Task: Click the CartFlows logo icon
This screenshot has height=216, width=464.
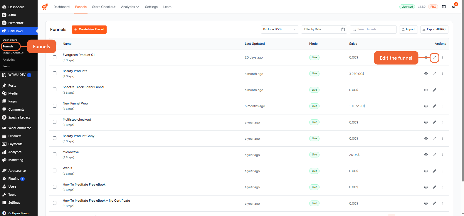Action: click(45, 7)
